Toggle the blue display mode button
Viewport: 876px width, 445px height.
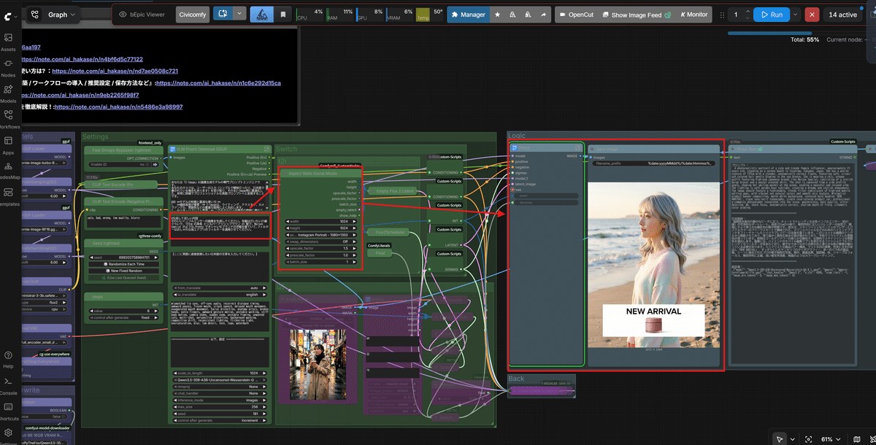[x=222, y=14]
